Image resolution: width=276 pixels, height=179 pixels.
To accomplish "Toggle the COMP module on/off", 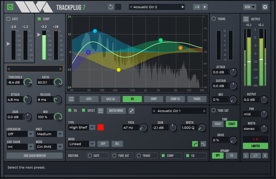I will click(x=39, y=19).
